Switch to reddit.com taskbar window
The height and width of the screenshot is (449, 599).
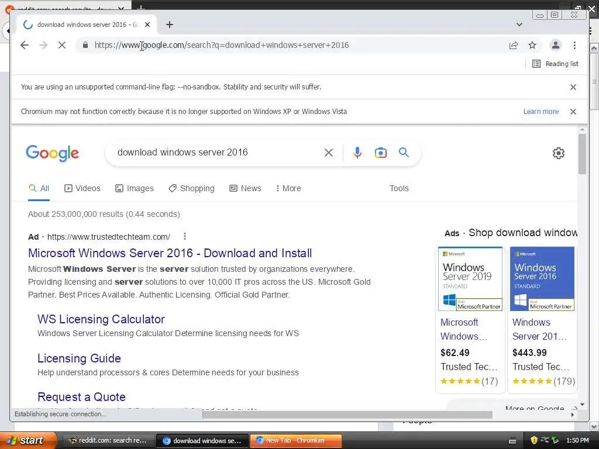108,441
